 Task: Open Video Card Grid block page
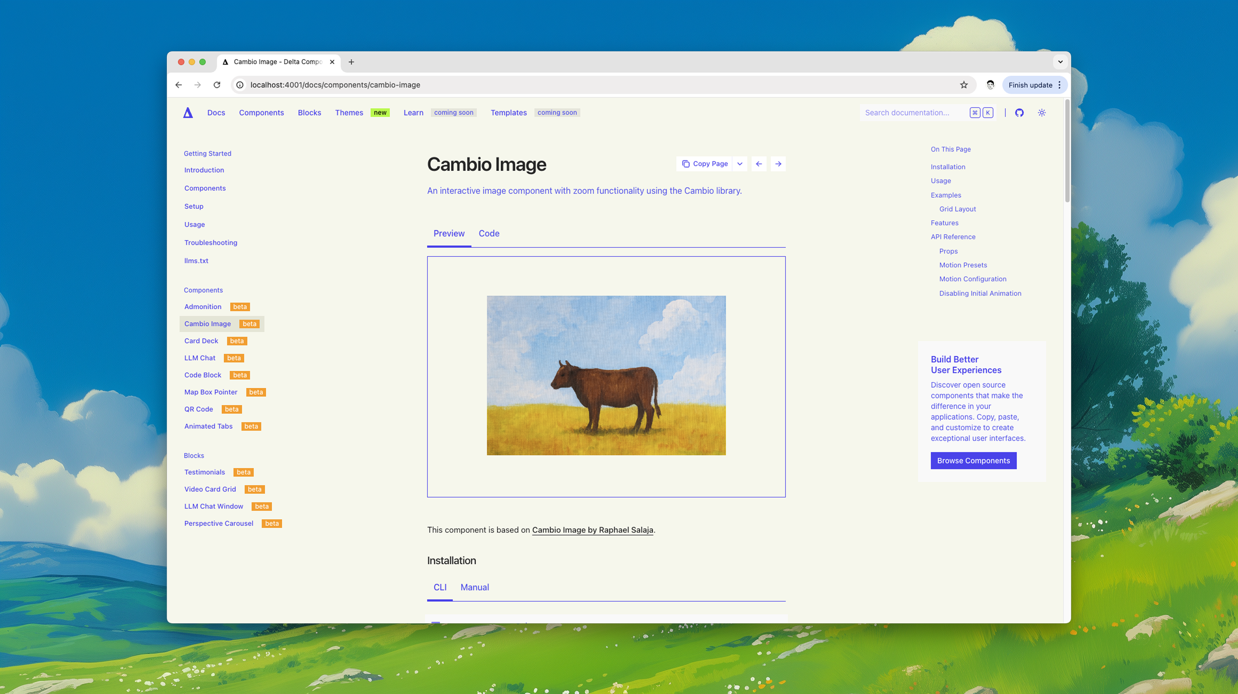(210, 489)
